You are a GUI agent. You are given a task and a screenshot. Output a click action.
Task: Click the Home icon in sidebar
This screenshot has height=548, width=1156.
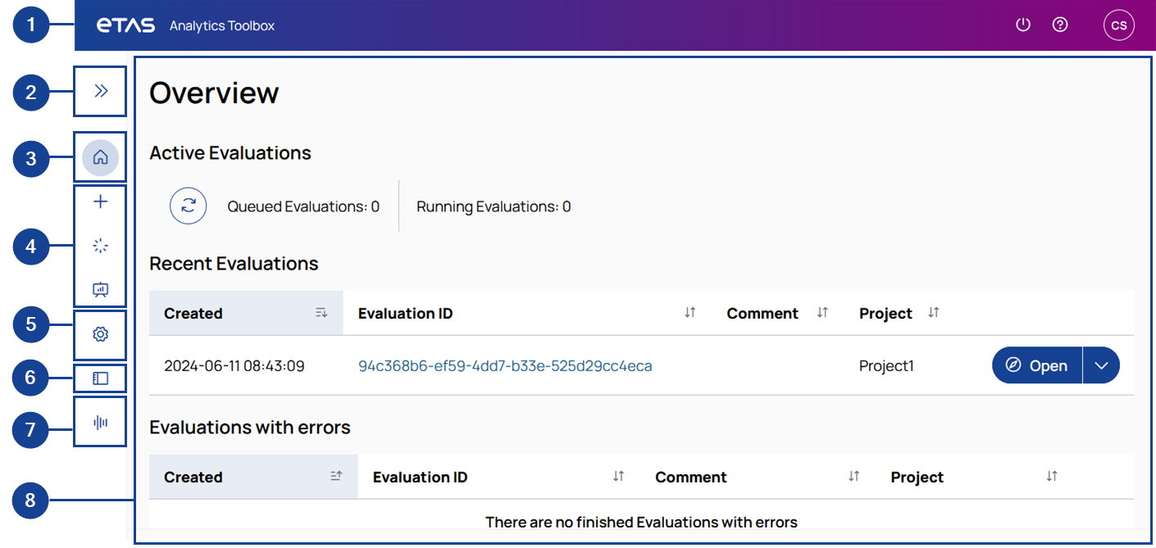click(100, 157)
